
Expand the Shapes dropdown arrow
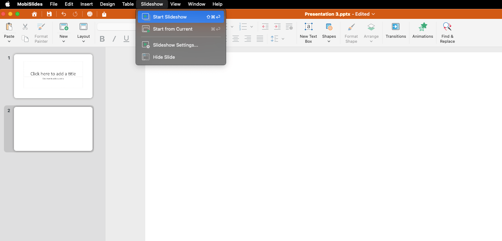pyautogui.click(x=329, y=41)
